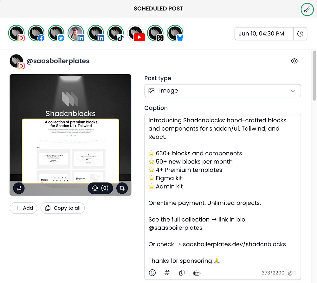Preview post with the eye icon

coord(294,61)
